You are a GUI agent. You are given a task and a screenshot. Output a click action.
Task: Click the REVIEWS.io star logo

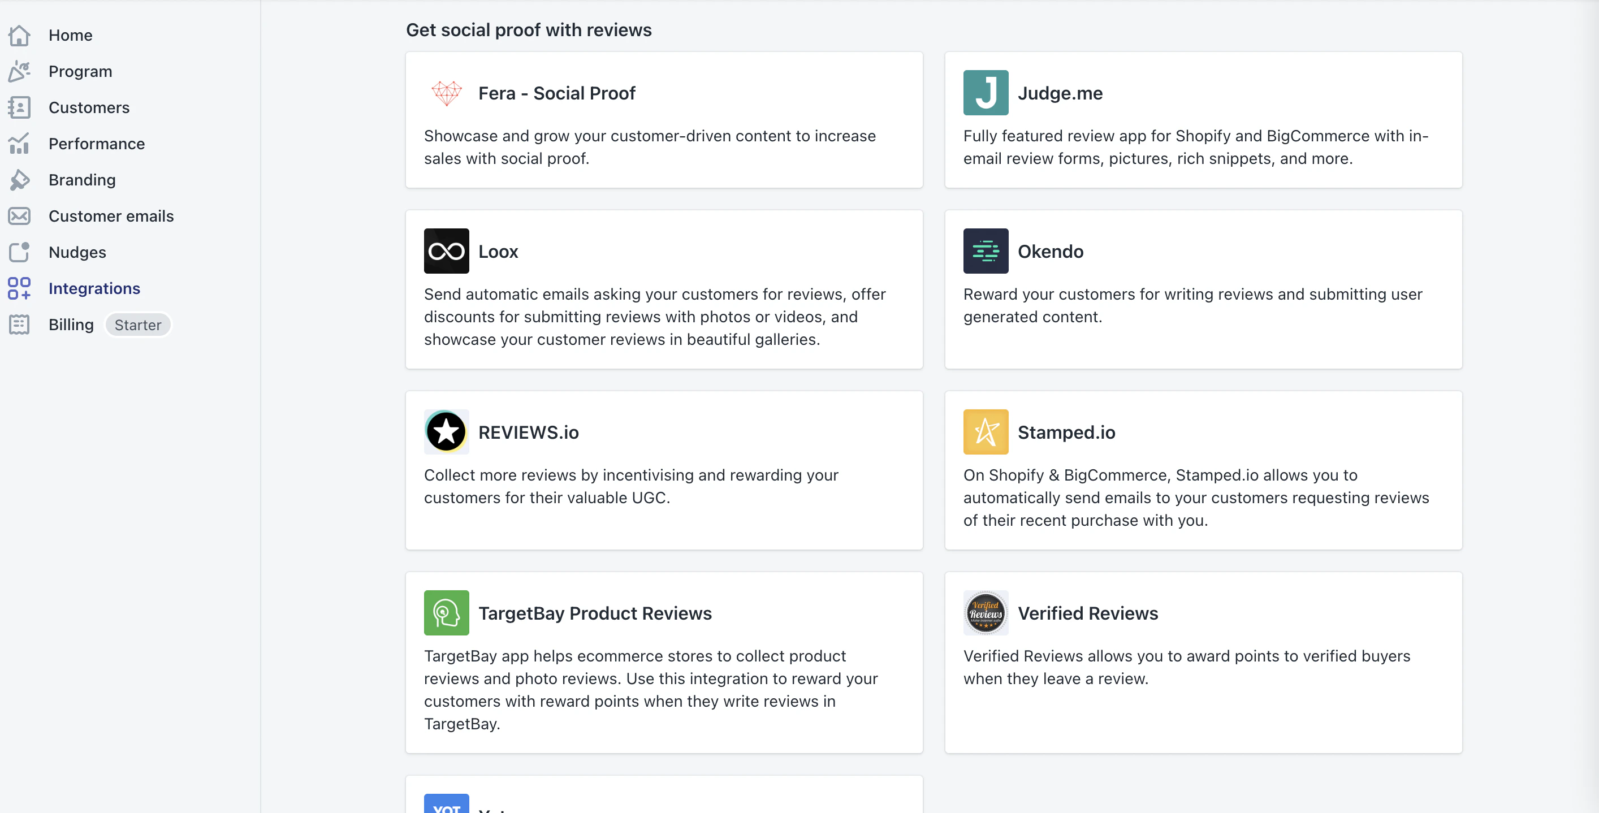click(446, 432)
